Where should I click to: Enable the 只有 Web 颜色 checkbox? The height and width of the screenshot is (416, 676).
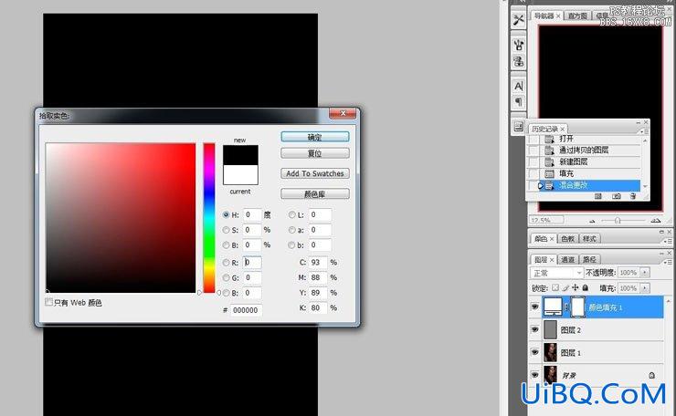[48, 302]
